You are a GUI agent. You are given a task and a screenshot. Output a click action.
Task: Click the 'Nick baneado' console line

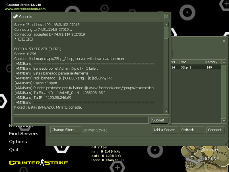[63, 78]
